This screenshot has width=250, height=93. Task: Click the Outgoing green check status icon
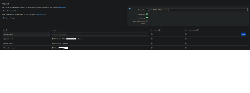point(147,14)
